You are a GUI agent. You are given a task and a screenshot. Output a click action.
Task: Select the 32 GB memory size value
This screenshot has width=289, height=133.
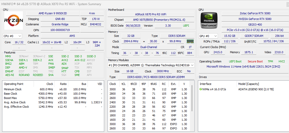coord(131,36)
